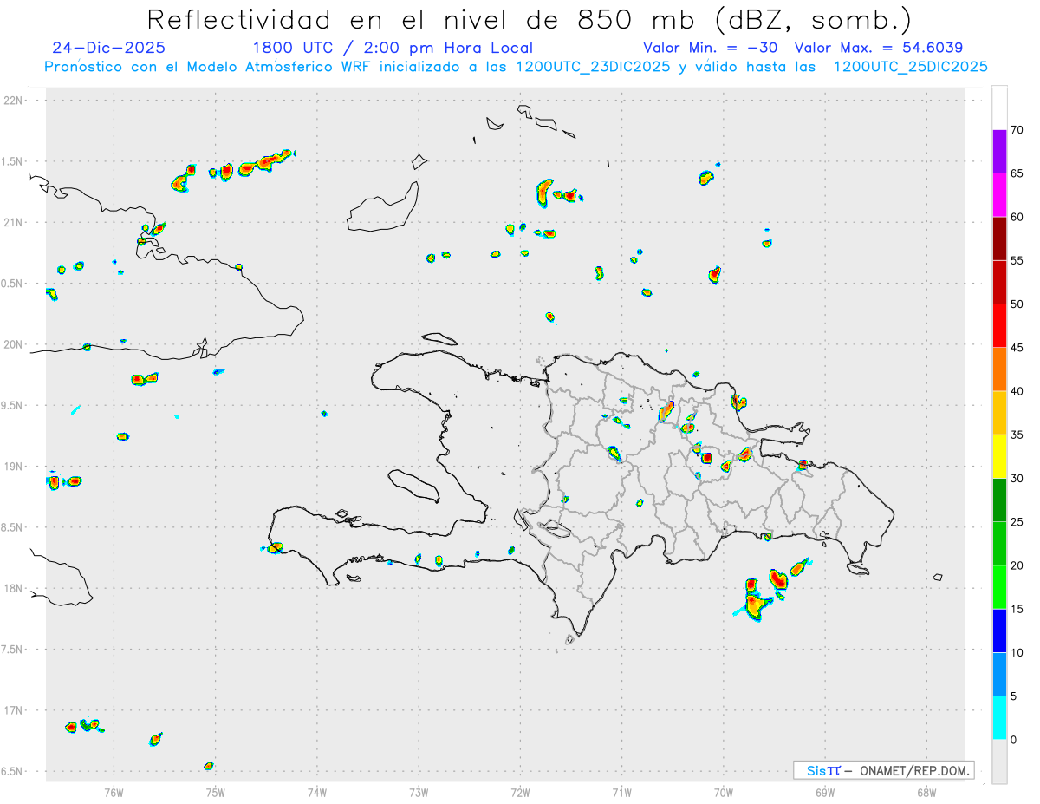Click the cyan 0-5 dBZ colorbar segment
The width and height of the screenshot is (1040, 804).
pyautogui.click(x=999, y=718)
